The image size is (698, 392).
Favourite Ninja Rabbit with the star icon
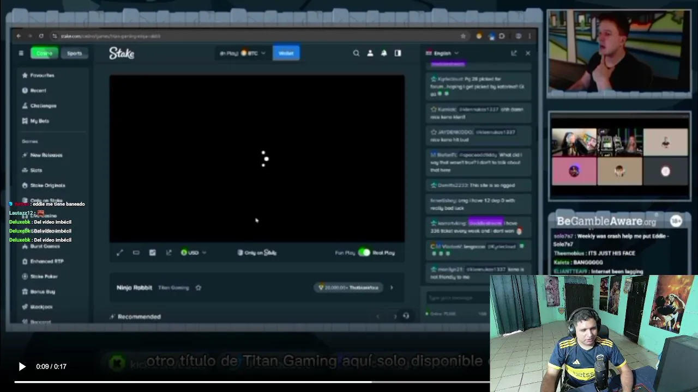[198, 287]
